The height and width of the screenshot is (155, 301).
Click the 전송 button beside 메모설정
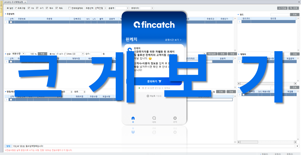232,54
